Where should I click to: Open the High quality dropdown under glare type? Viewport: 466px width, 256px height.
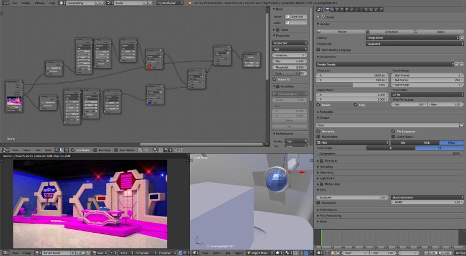[290, 49]
